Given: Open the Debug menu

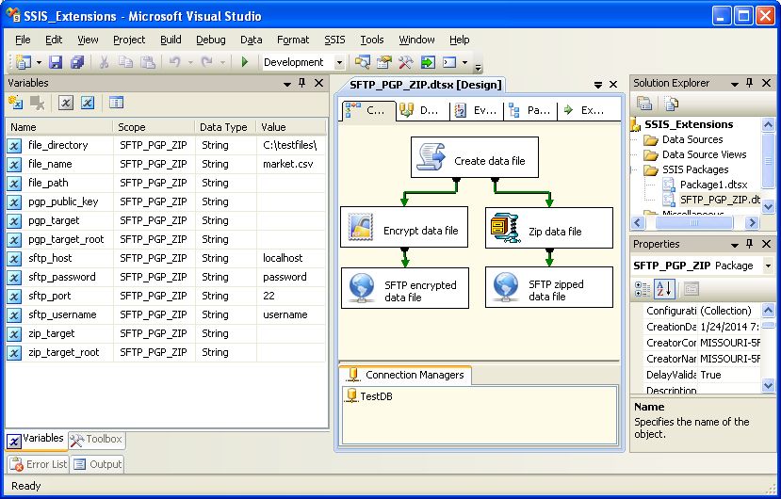Looking at the screenshot, I should [211, 40].
